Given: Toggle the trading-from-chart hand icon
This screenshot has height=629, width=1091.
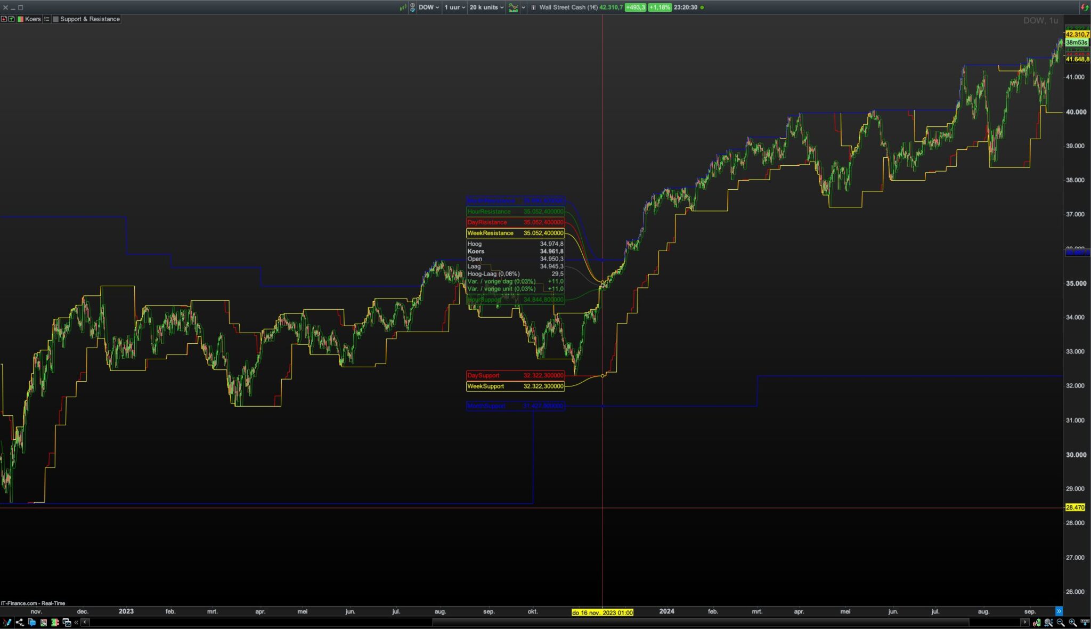Looking at the screenshot, I should [412, 7].
